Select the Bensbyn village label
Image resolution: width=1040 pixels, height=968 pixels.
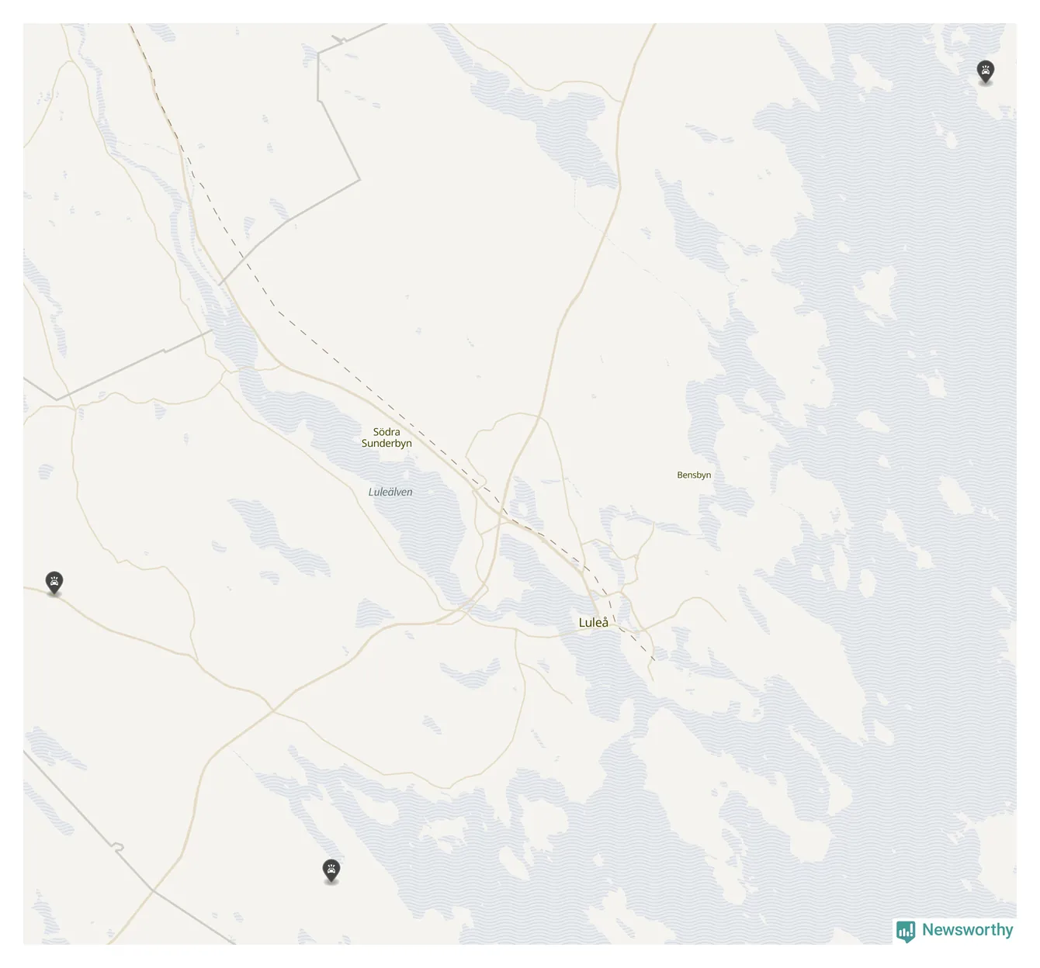694,475
